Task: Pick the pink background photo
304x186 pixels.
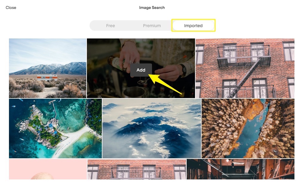Action: tap(48, 169)
